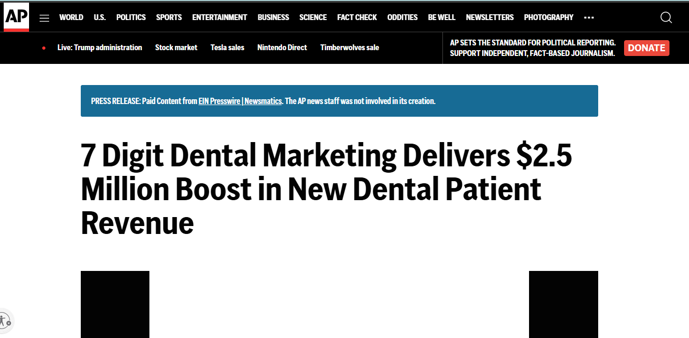The image size is (689, 338).
Task: Click the EIN Presswire | Newsmatics link
Action: pos(240,101)
